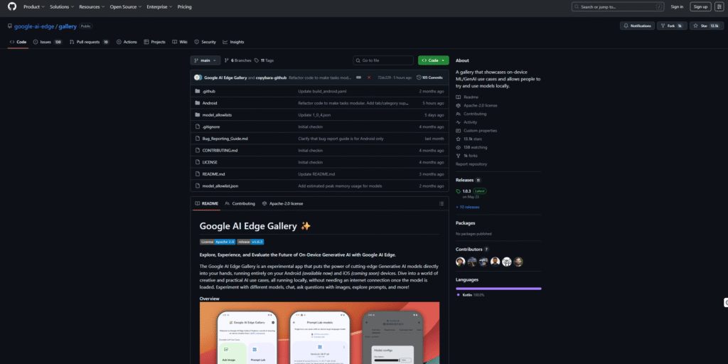The image size is (728, 364).
Task: View 11 Tags link
Action: tap(264, 60)
